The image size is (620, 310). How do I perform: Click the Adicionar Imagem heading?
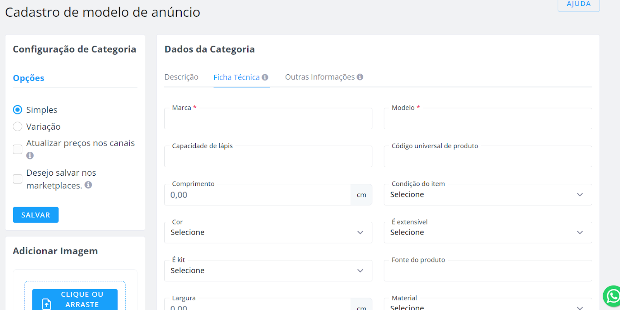point(55,251)
